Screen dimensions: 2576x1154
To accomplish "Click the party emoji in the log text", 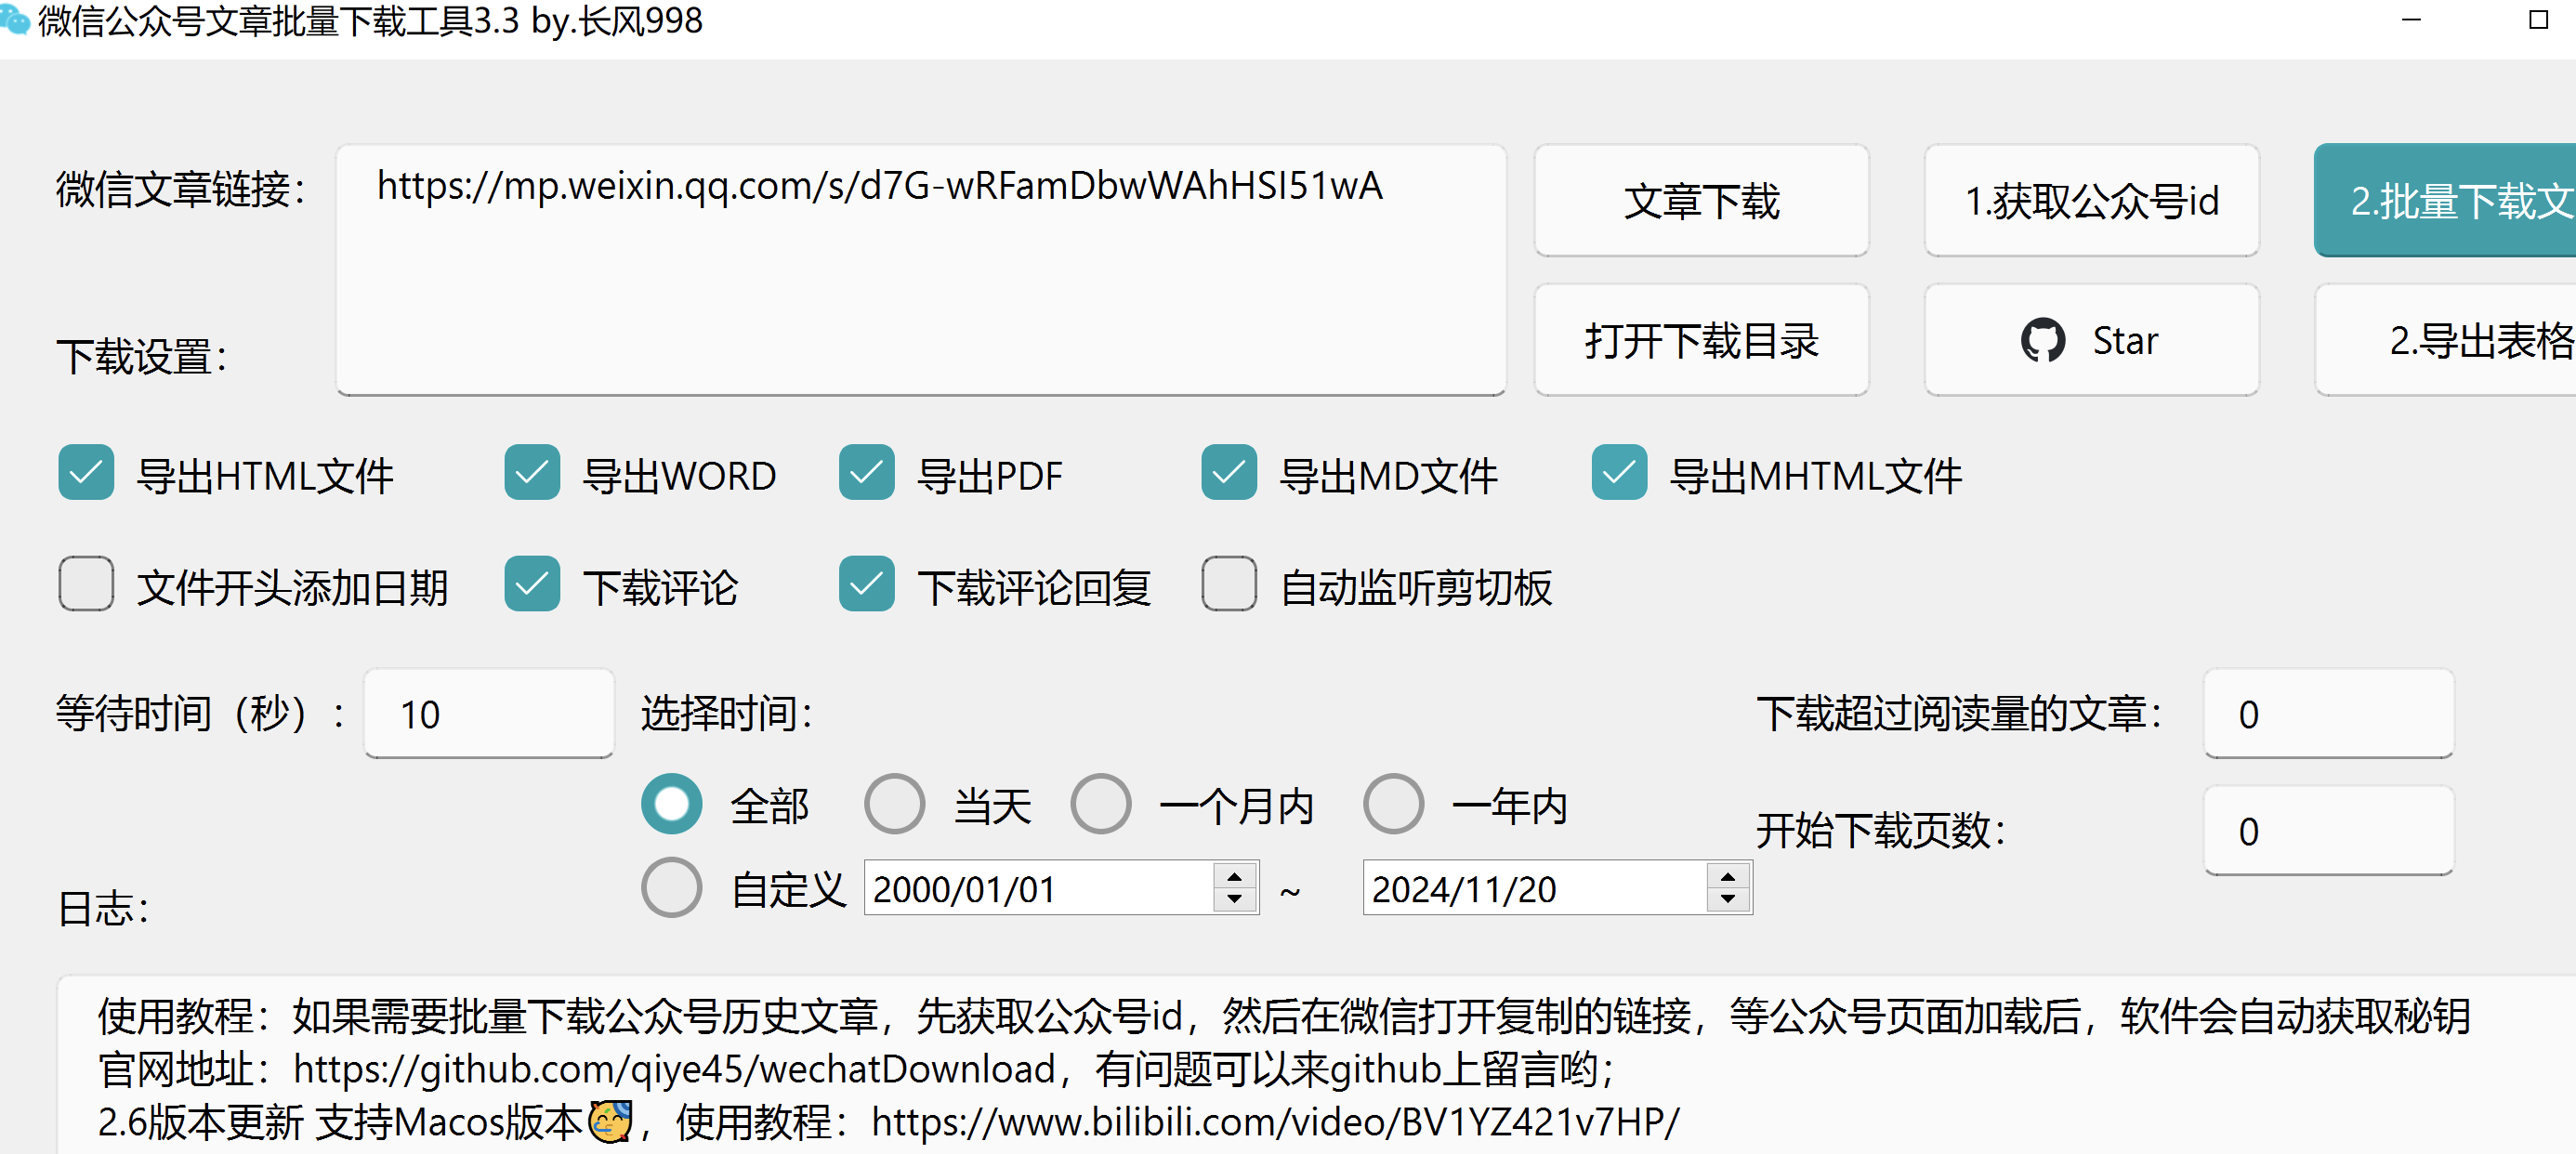I will tap(610, 1121).
